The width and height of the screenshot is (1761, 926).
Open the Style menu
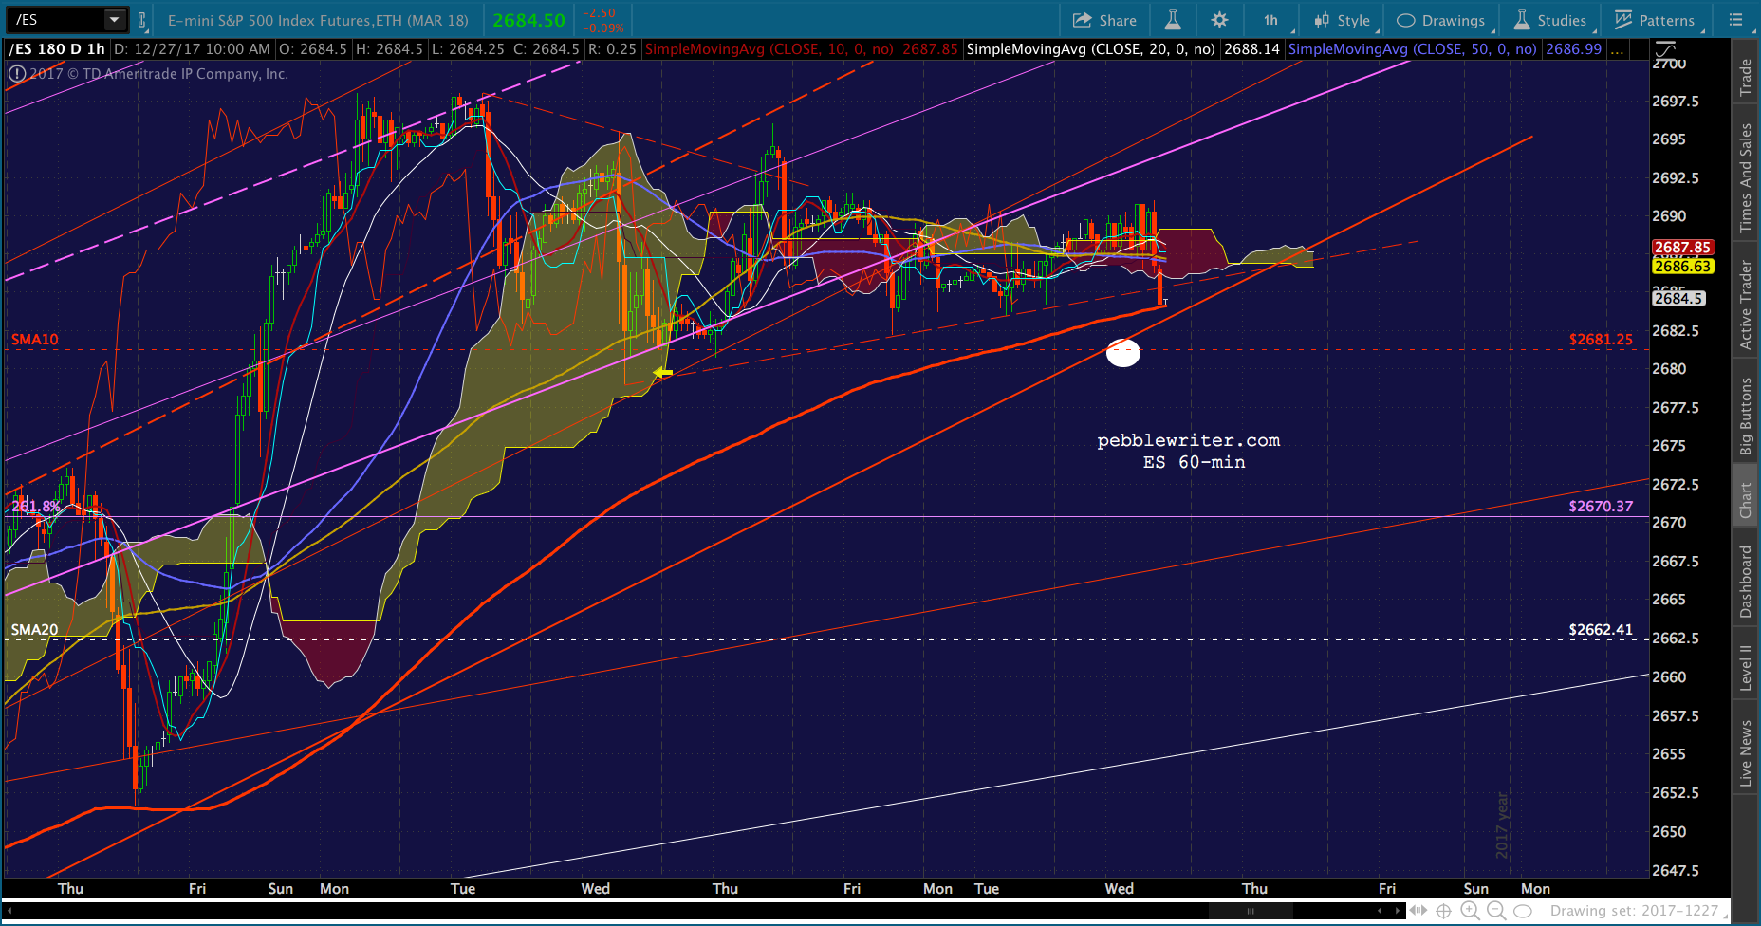click(1342, 20)
